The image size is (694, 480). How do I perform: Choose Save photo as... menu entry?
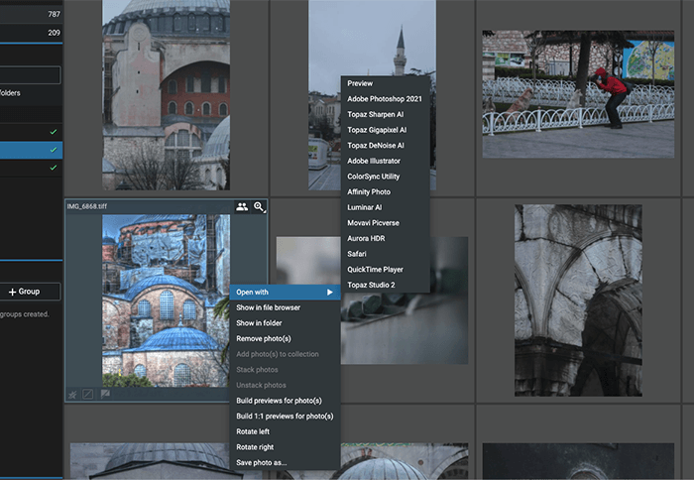[x=262, y=462]
